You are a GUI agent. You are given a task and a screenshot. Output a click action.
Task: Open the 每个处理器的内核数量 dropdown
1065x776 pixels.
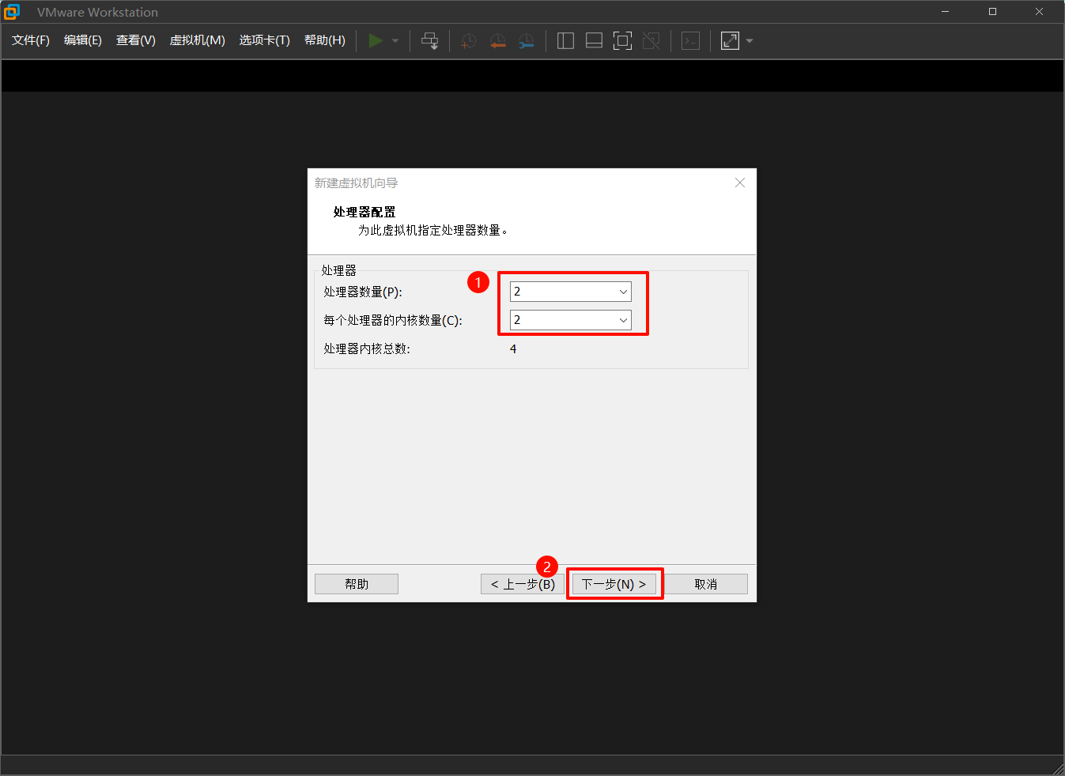pos(623,320)
